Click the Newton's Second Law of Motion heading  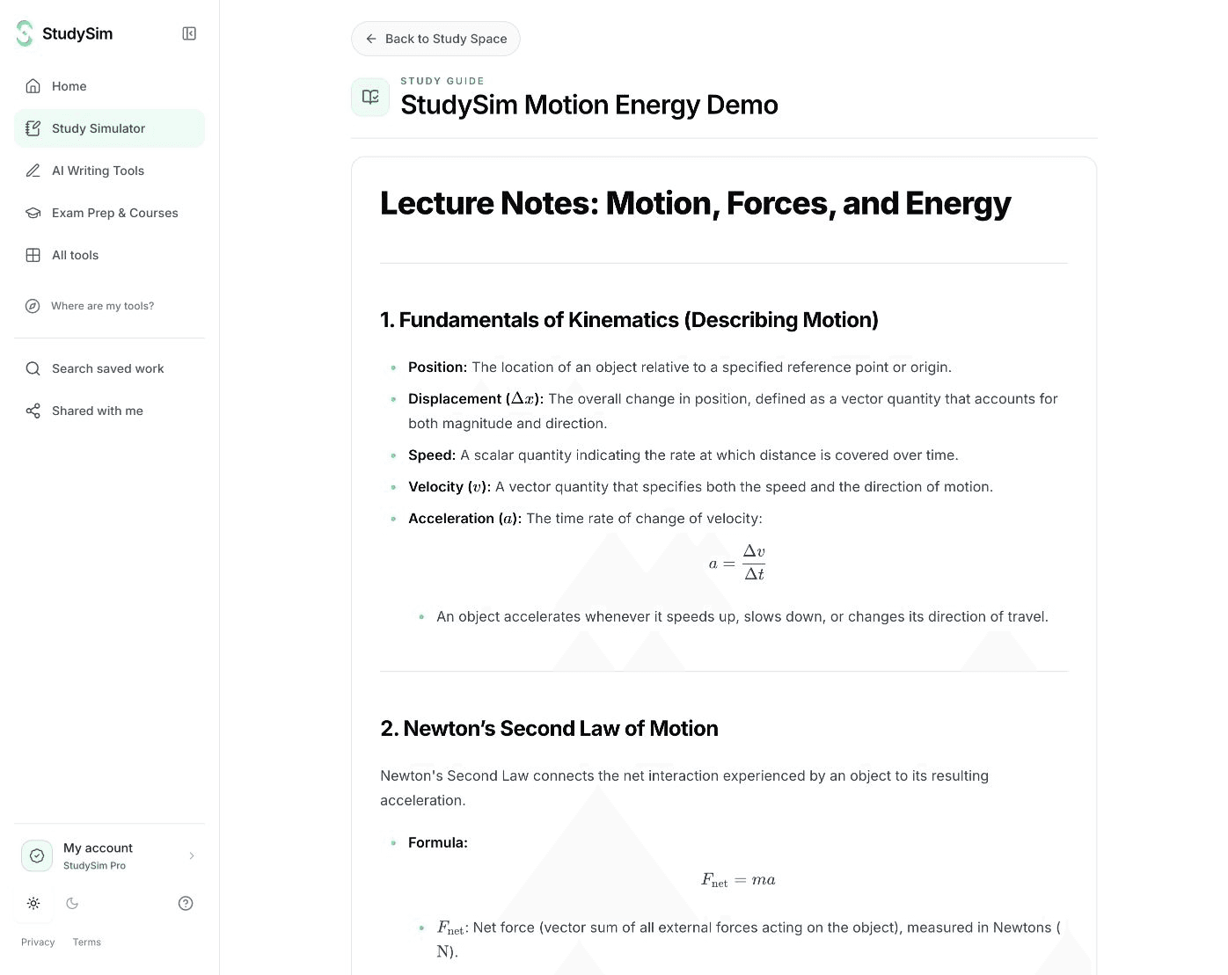(x=549, y=729)
